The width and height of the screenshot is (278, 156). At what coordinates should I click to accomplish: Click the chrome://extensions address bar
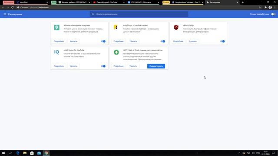click(x=136, y=7)
